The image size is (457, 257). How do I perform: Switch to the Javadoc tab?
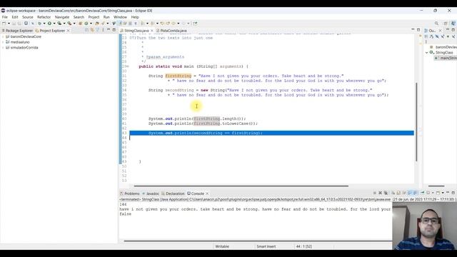[x=151, y=193]
